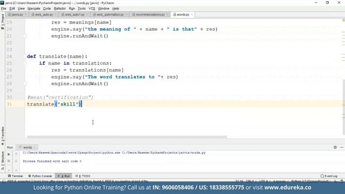This screenshot has width=345, height=194.
Task: Collapse the translate function fold at line 24
Action: coord(25,56)
